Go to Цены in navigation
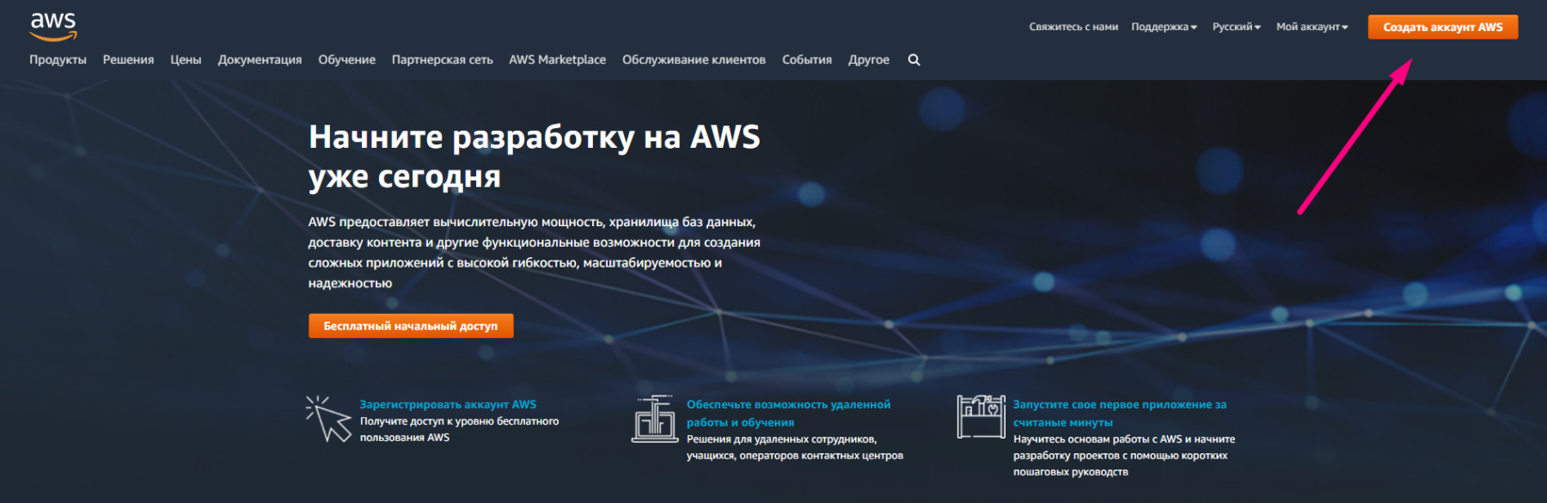 (186, 59)
